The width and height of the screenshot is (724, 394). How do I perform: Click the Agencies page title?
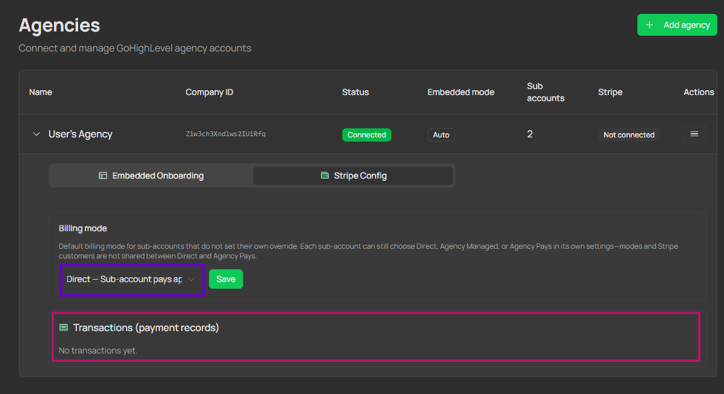point(59,25)
